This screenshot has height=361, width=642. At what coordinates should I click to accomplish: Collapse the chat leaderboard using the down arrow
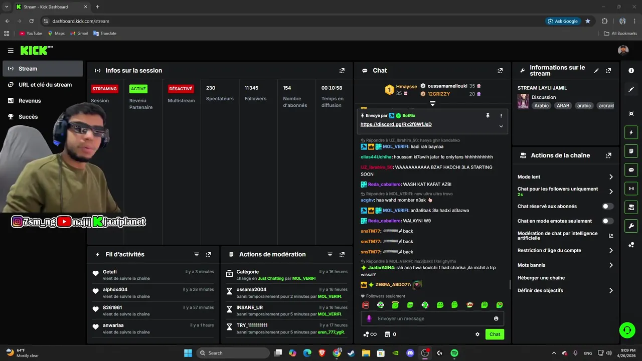432,104
